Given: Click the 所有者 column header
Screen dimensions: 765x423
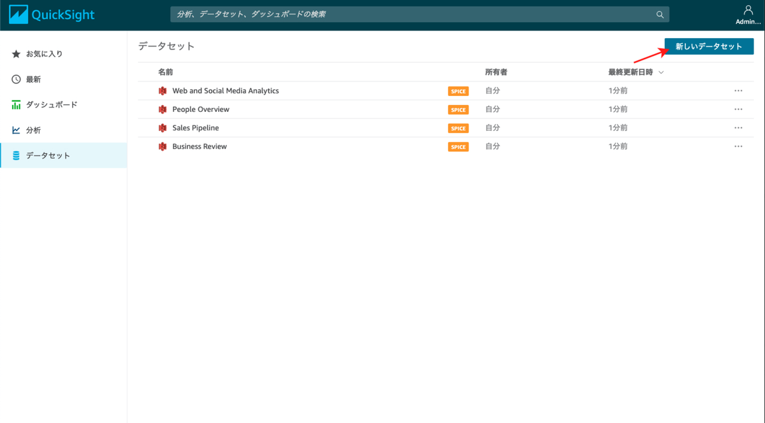Looking at the screenshot, I should [496, 73].
